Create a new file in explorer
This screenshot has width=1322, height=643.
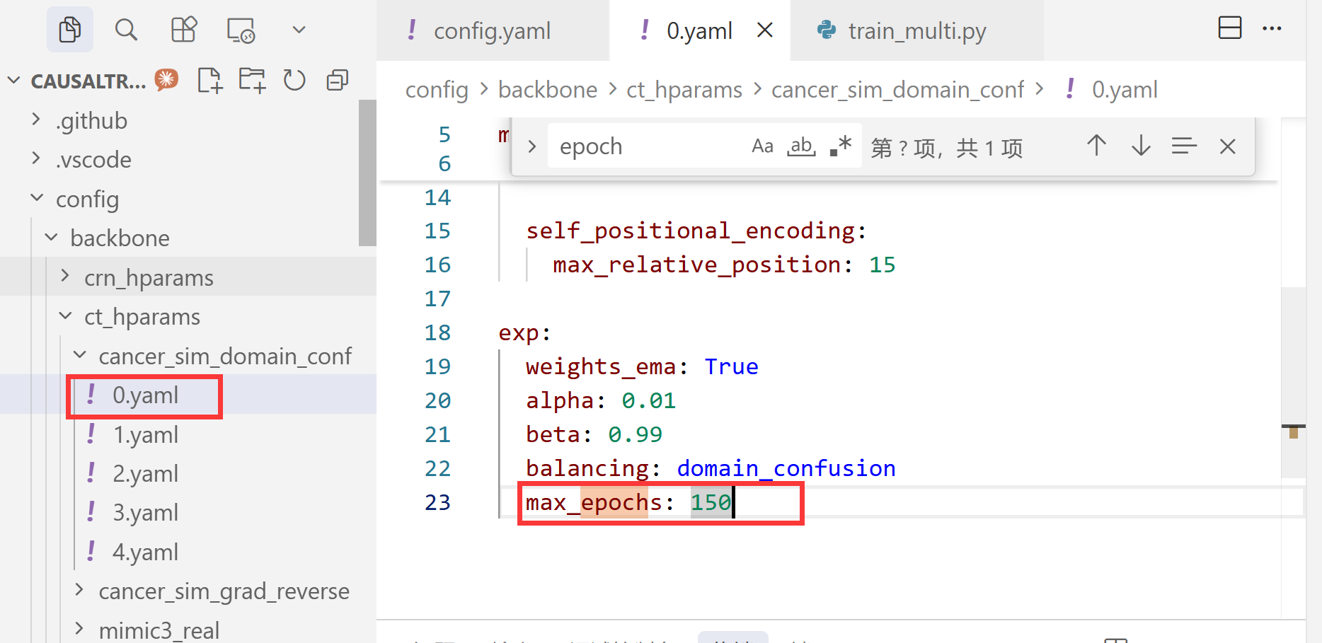[x=209, y=80]
